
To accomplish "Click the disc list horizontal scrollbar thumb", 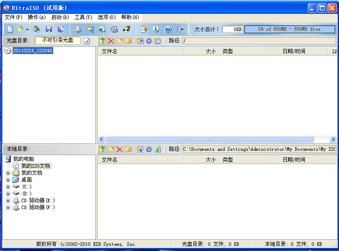I will tap(209, 140).
